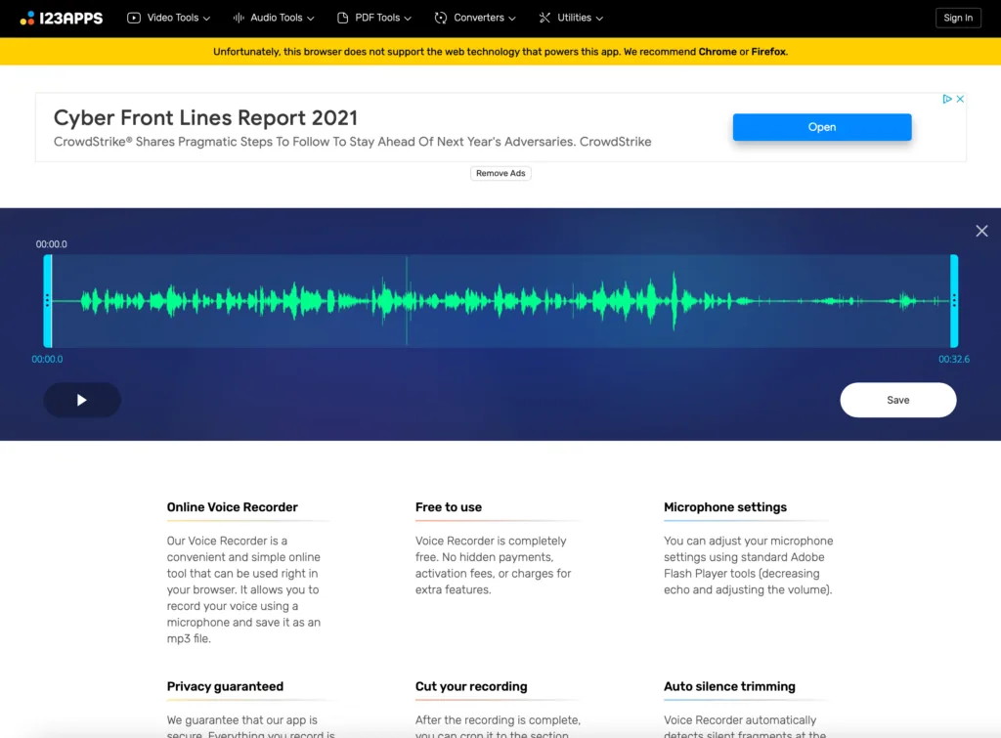Screen dimensions: 1001x738
Task: Click the 123APPS logo
Action: [x=62, y=18]
